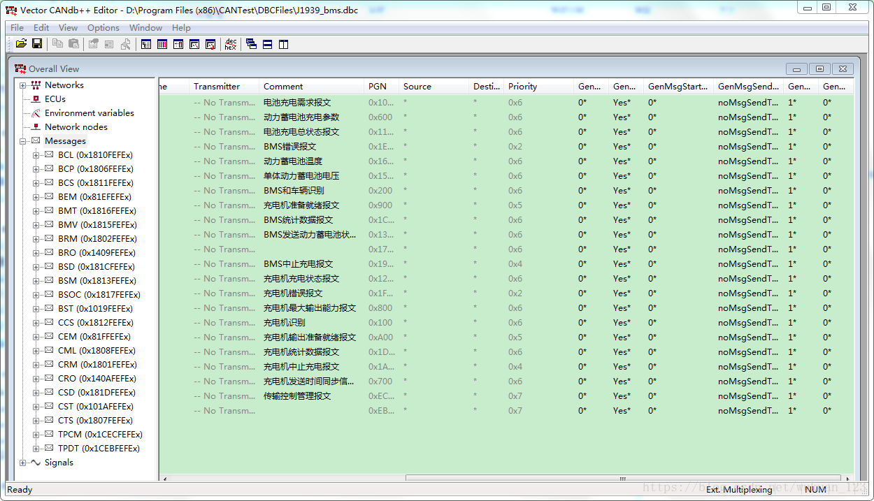The width and height of the screenshot is (874, 501).
Task: Expand the Signals tree node
Action: coord(23,463)
